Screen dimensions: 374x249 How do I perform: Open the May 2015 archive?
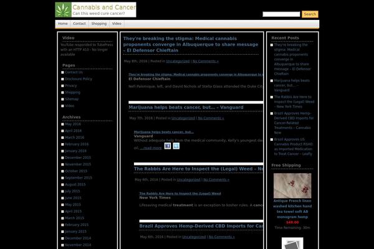point(73,204)
